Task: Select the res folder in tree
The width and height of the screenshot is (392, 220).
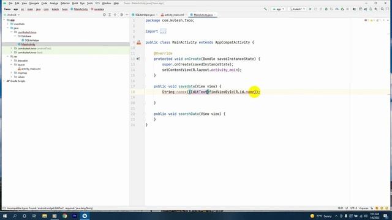Action: point(15,57)
